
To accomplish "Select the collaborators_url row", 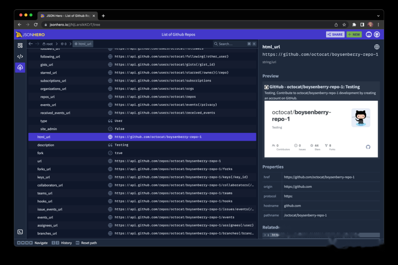I will (142, 185).
